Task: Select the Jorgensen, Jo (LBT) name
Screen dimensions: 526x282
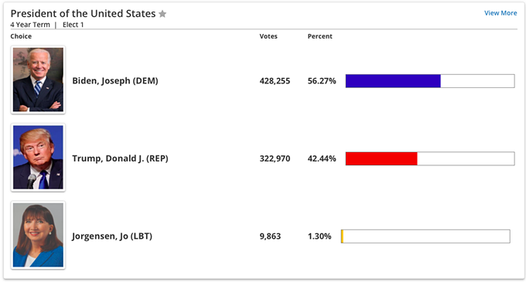Action: pyautogui.click(x=112, y=236)
